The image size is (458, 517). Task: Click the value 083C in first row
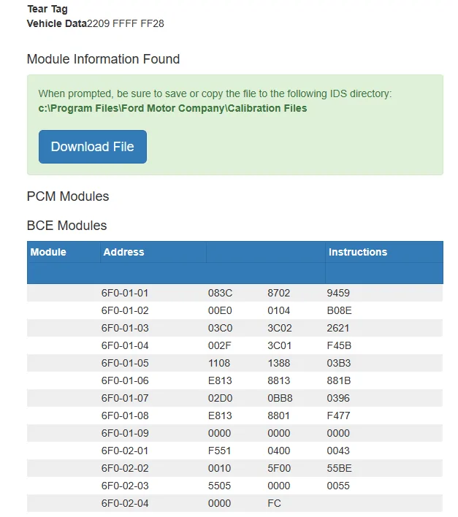pos(220,293)
